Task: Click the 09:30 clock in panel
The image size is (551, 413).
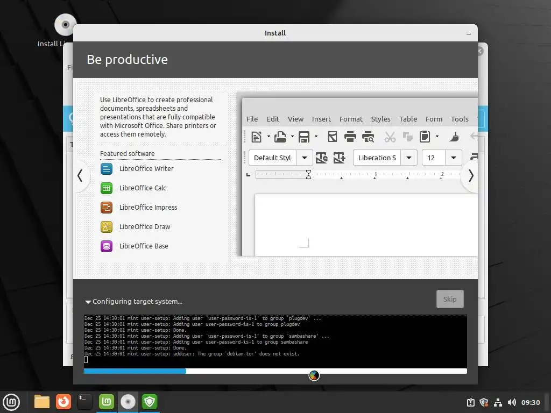Action: coord(531,402)
